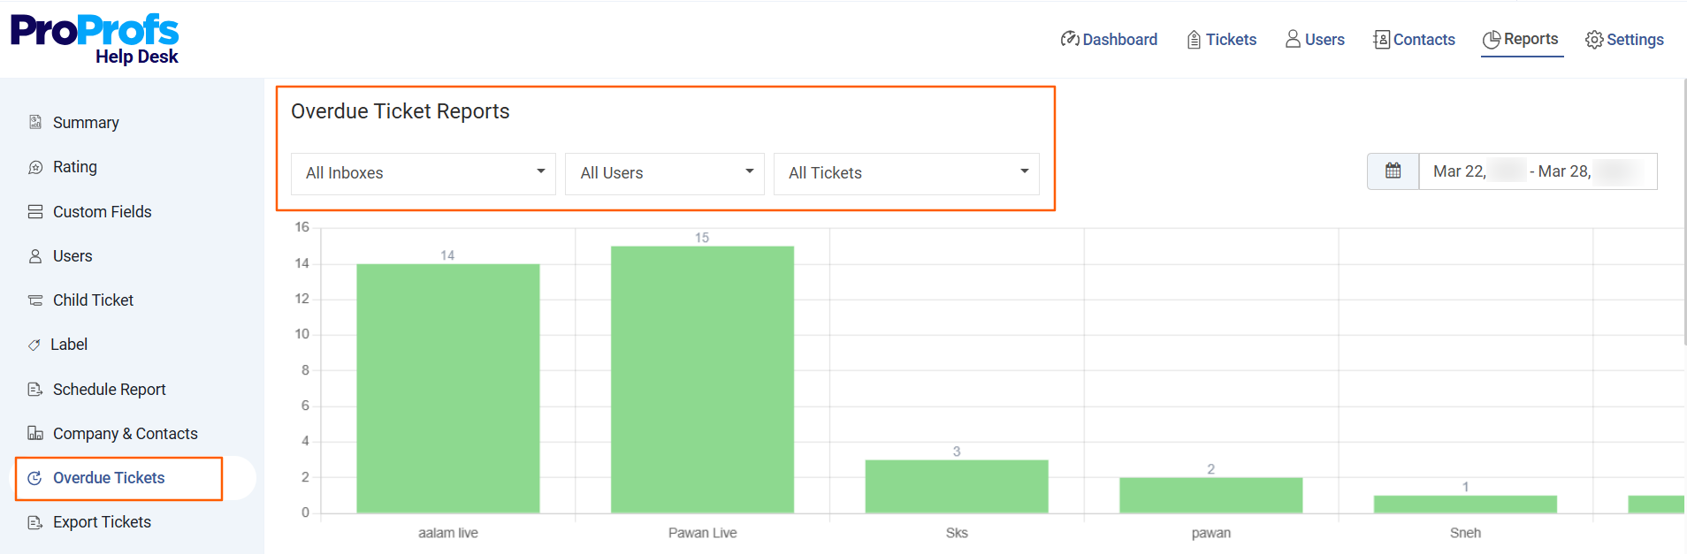The height and width of the screenshot is (554, 1687).
Task: Click the aalam live axis label
Action: [x=448, y=533]
